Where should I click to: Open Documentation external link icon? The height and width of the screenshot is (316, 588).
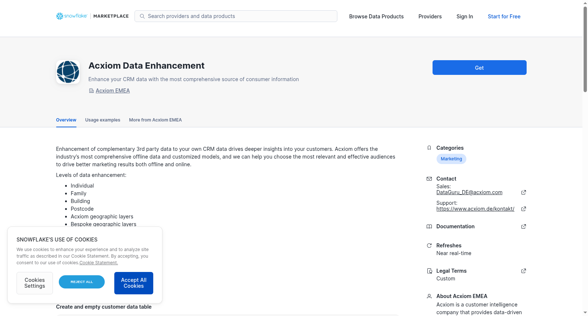[x=524, y=226]
